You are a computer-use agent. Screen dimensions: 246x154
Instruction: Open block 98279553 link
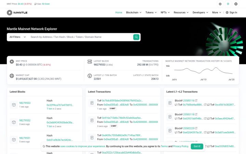click(x=25, y=103)
